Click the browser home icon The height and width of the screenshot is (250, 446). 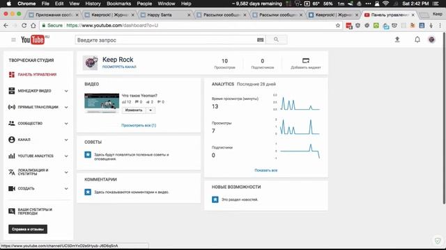[x=33, y=26]
